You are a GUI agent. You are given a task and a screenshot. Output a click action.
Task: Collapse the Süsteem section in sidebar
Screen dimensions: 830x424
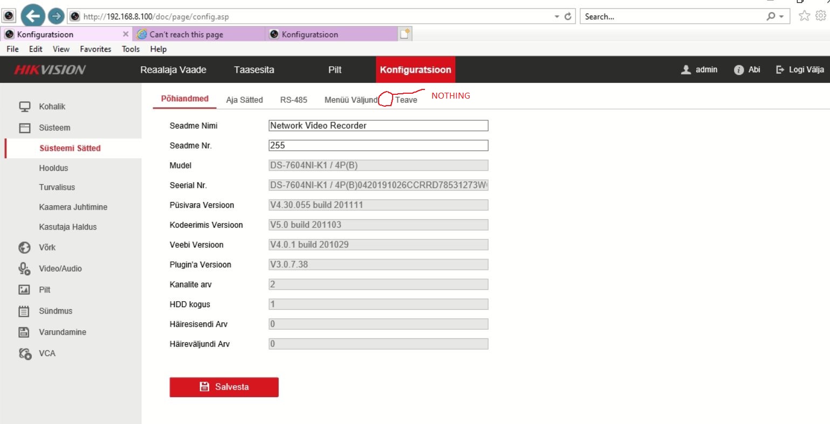click(54, 128)
